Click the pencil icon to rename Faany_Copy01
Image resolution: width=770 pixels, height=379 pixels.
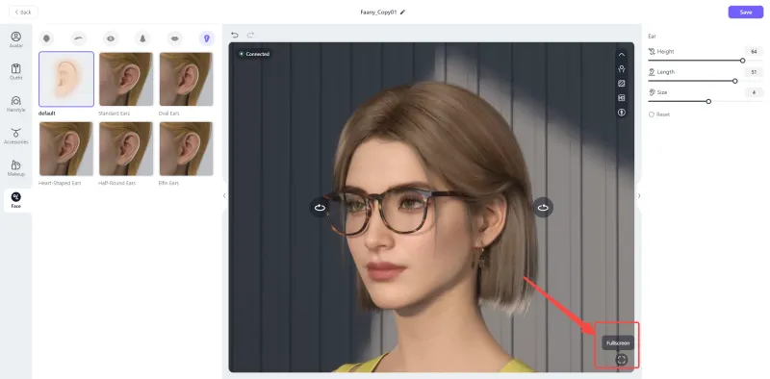[402, 13]
